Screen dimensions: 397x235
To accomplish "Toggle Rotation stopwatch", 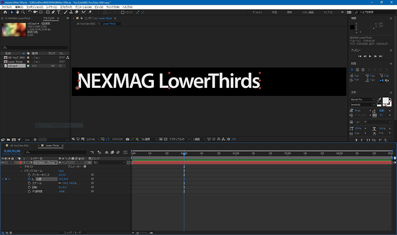I will tap(29, 187).
